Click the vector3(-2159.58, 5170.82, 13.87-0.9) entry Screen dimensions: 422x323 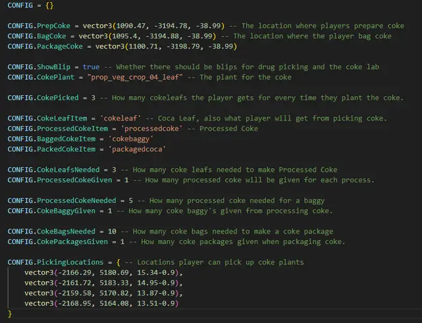pyautogui.click(x=104, y=293)
